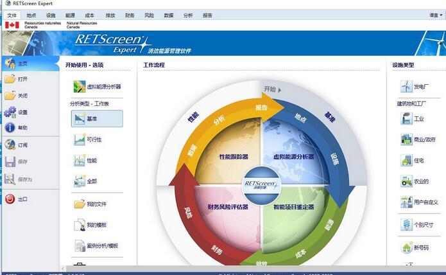Click the 订阅 globe icon

(10, 145)
